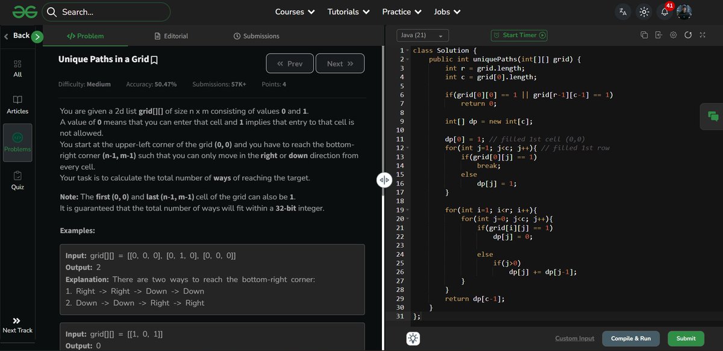
Task: Expand the Jobs menu
Action: pos(446,11)
